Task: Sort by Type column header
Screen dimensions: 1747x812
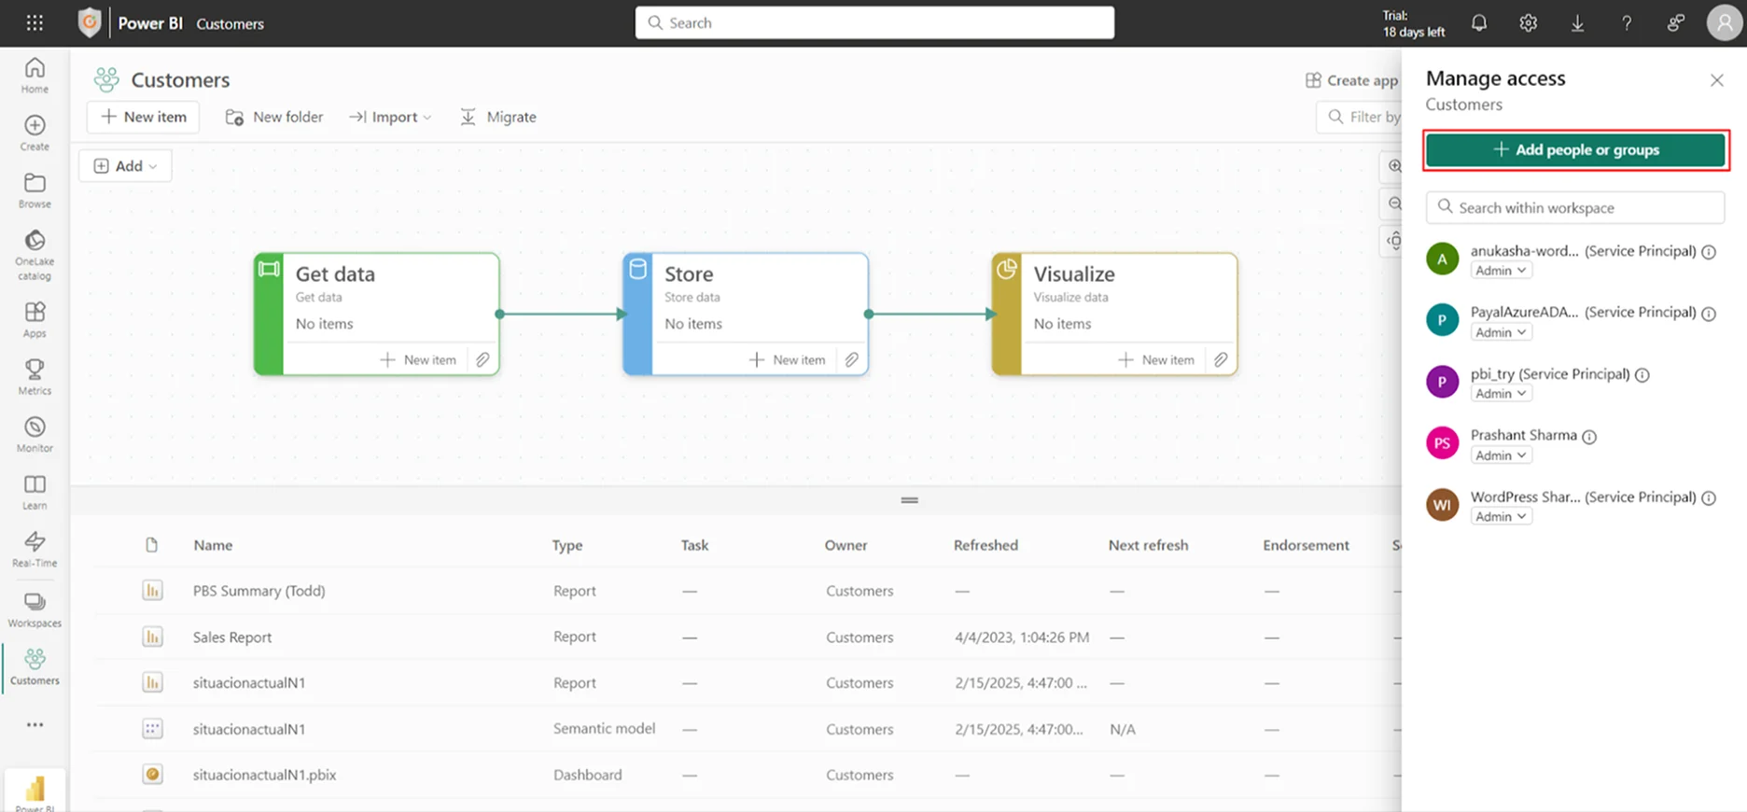Action: coord(567,545)
